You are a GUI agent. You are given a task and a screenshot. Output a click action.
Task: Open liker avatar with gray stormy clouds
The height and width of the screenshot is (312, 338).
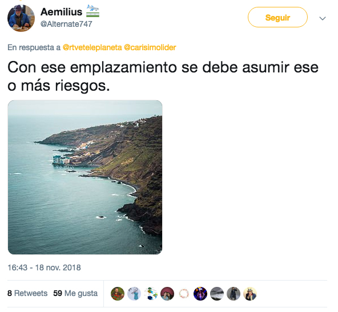coord(217,294)
